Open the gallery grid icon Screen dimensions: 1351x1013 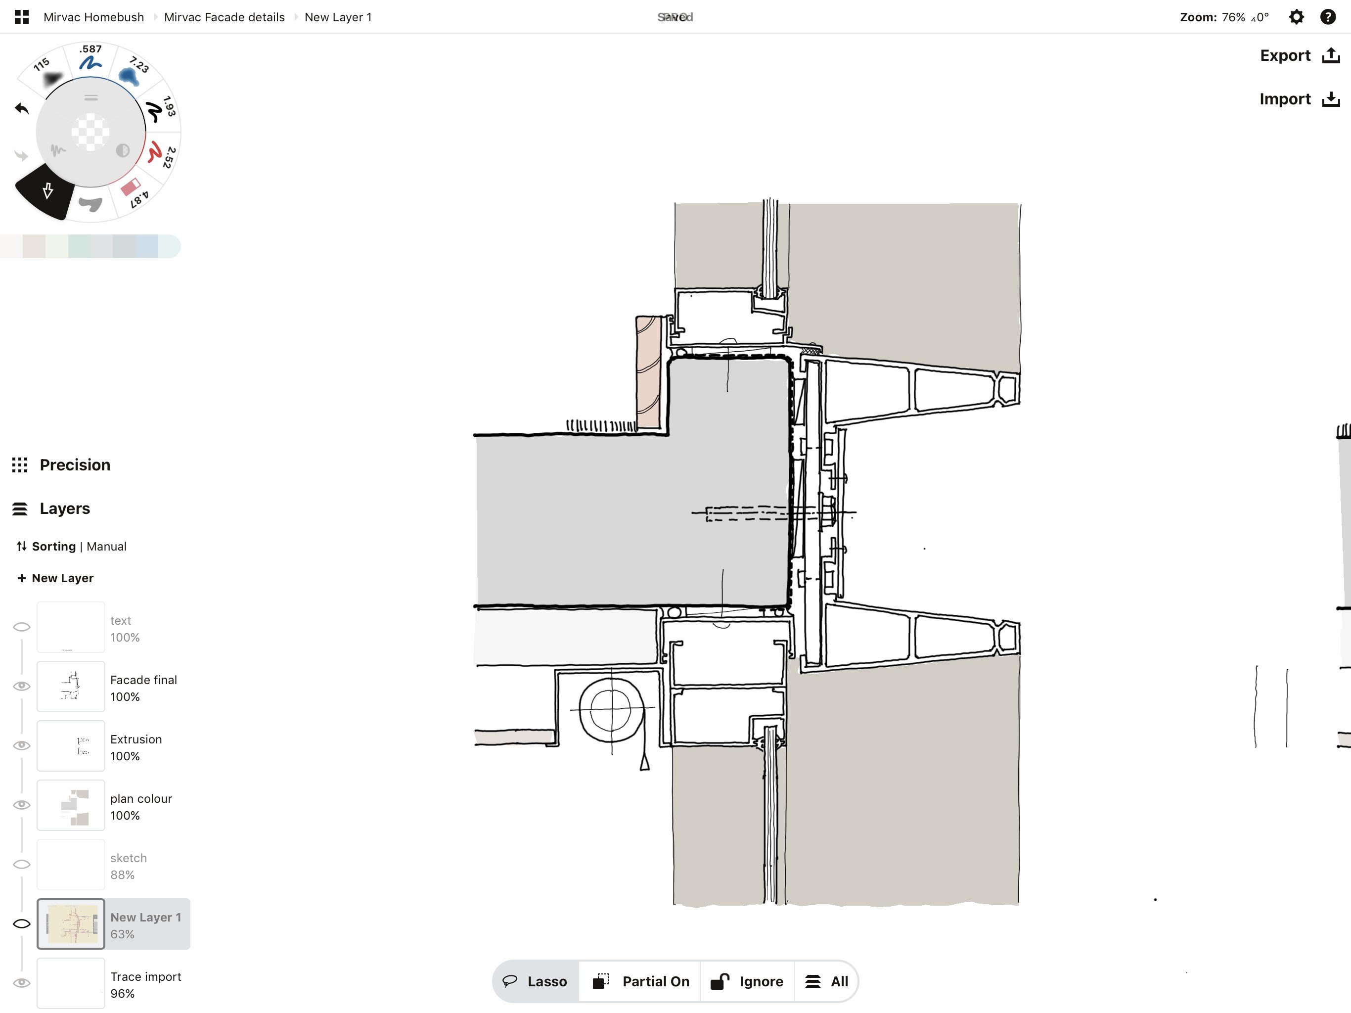pyautogui.click(x=21, y=17)
